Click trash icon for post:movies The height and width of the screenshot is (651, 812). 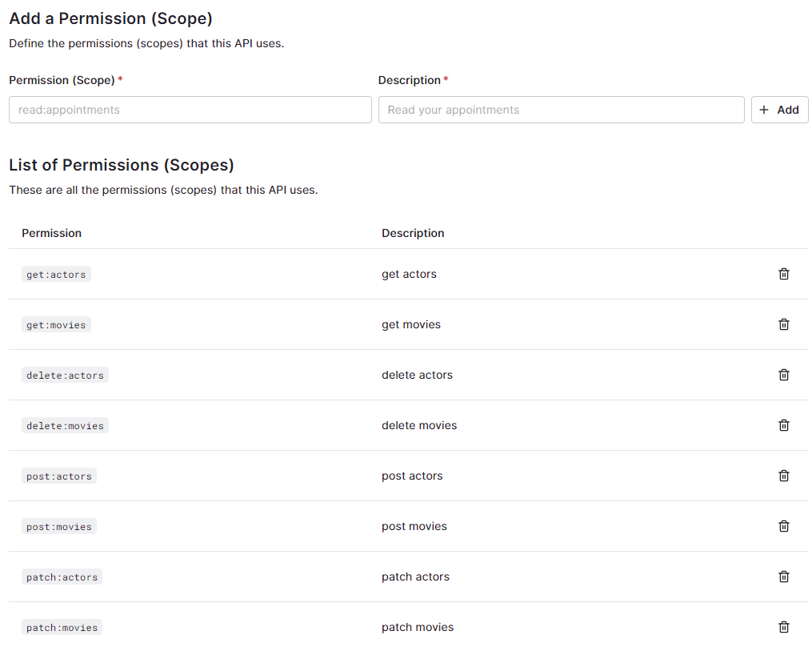(x=784, y=526)
